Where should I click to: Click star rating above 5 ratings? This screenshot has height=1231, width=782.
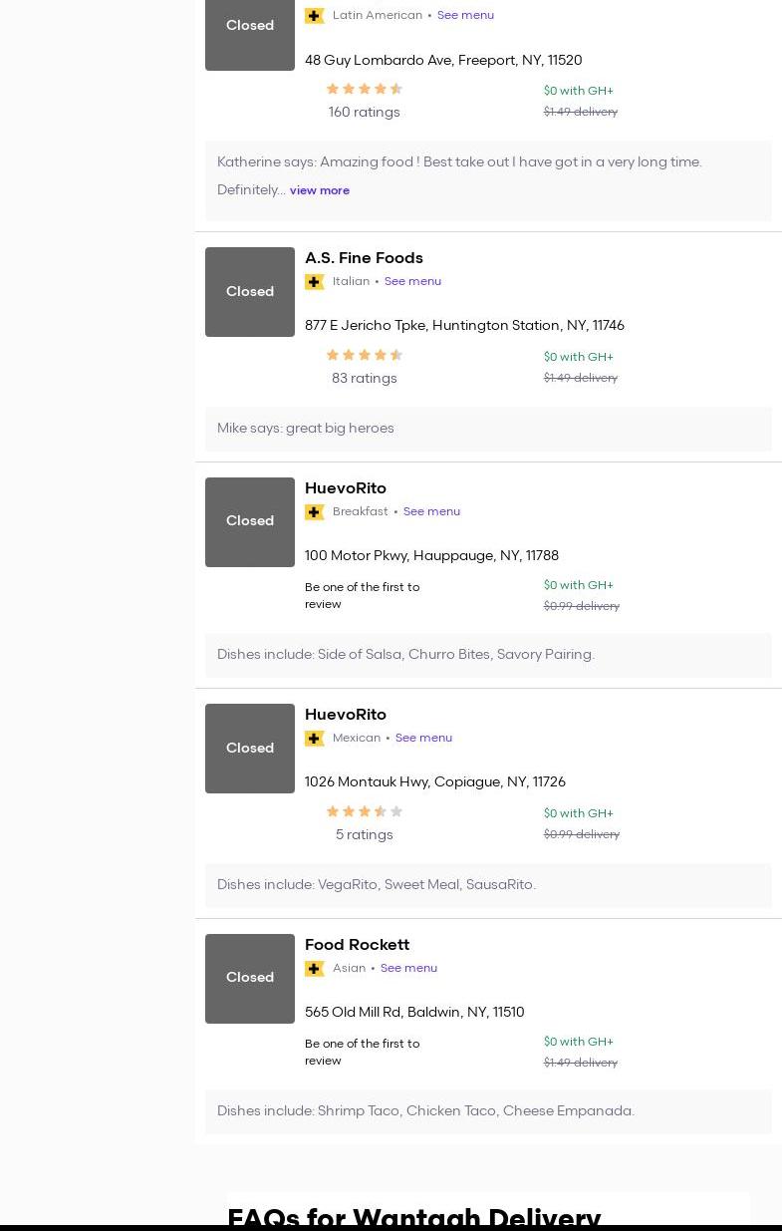point(364,811)
